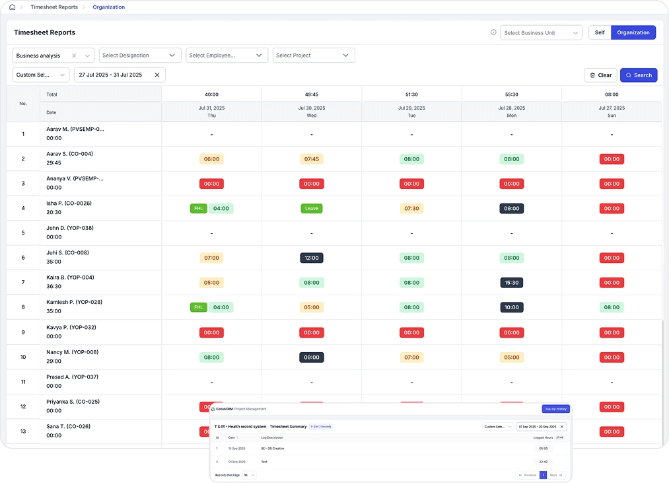669x483 pixels.
Task: Clear the 01 Sep 2025 date range in the overlay
Action: click(x=562, y=427)
